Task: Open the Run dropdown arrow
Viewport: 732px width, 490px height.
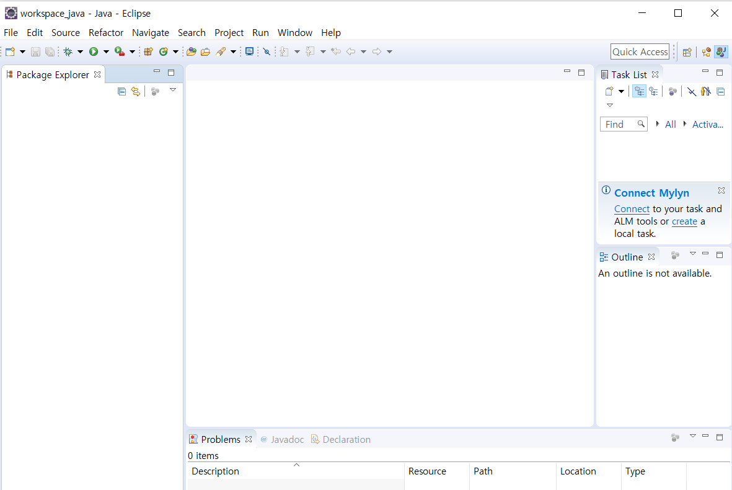Action: (106, 52)
